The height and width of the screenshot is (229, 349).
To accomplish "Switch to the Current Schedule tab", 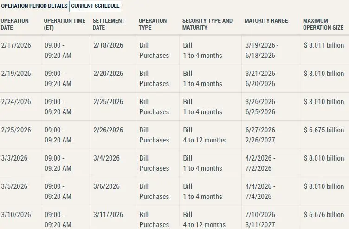I will [95, 6].
